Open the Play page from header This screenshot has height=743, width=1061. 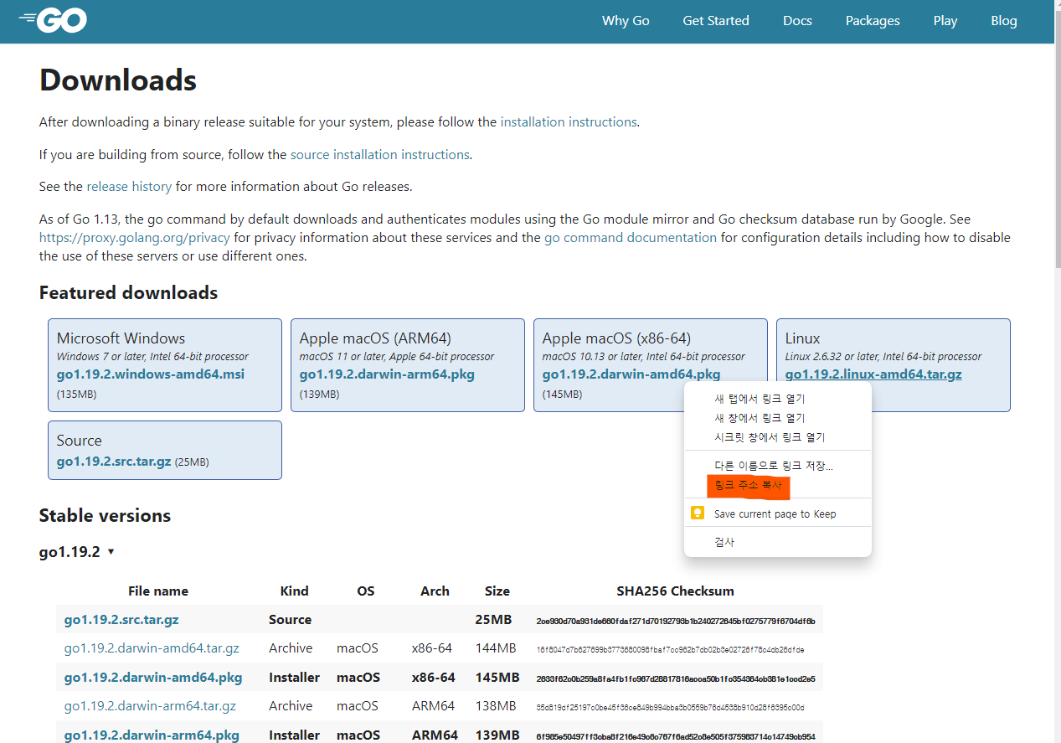coord(945,21)
